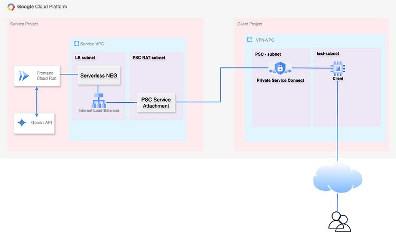Viewport: 396px width, 232px height.
Task: Click the users people icon
Action: point(340,221)
